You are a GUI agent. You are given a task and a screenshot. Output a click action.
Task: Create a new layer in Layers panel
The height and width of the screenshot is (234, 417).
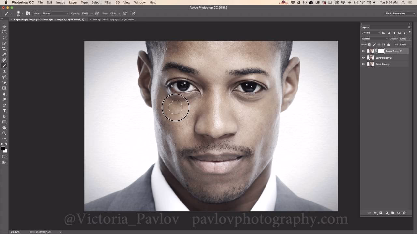398,213
